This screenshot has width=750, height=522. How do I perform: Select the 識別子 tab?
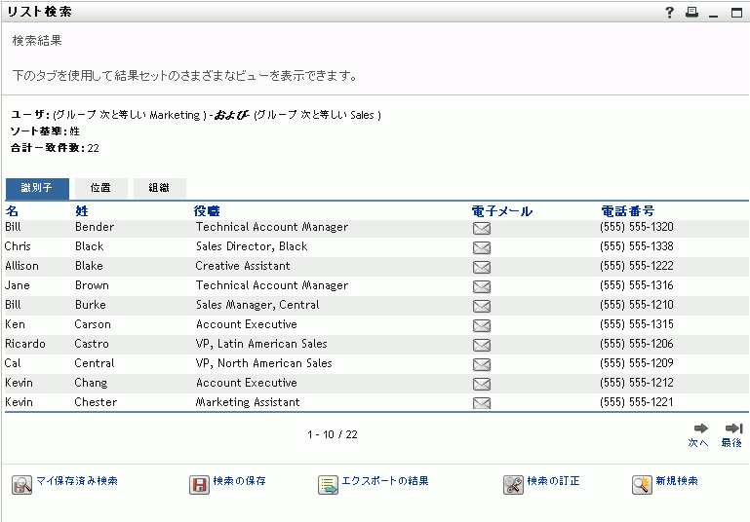(x=37, y=188)
